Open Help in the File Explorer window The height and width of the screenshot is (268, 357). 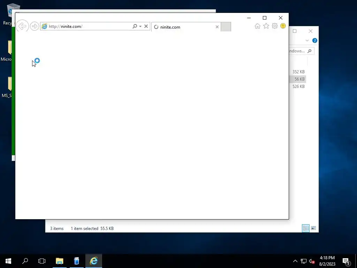(x=315, y=40)
